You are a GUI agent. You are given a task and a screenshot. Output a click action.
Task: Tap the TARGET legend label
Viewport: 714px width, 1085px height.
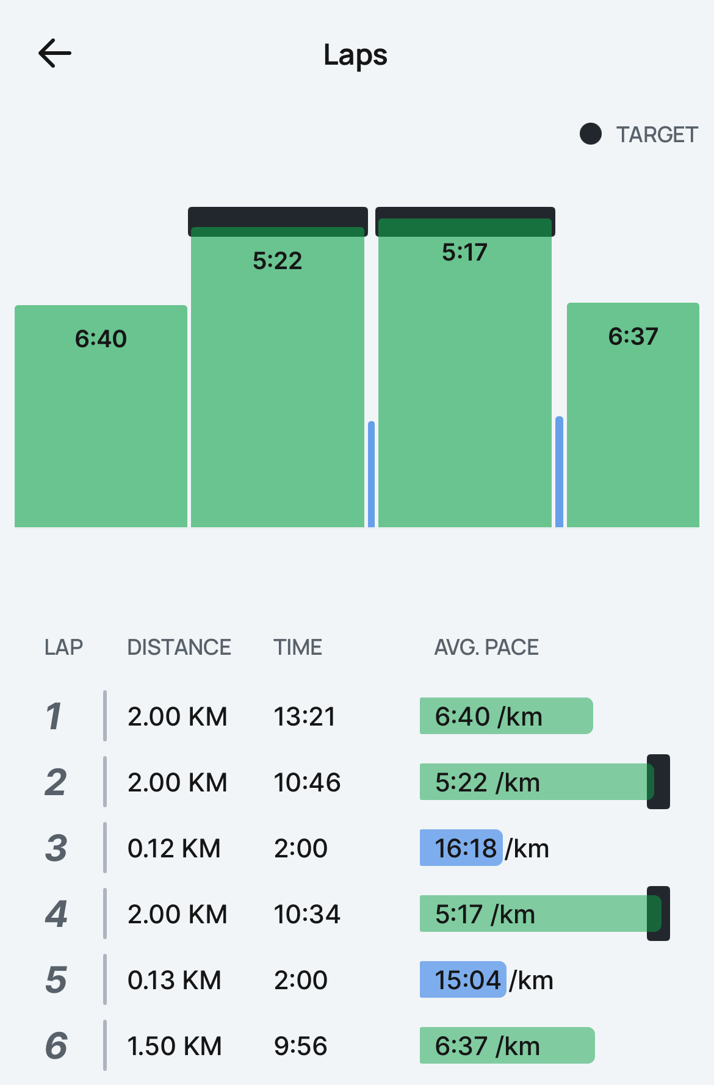(x=657, y=134)
